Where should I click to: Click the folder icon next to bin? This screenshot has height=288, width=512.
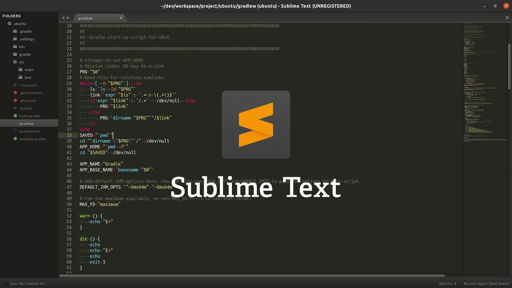(x=15, y=46)
